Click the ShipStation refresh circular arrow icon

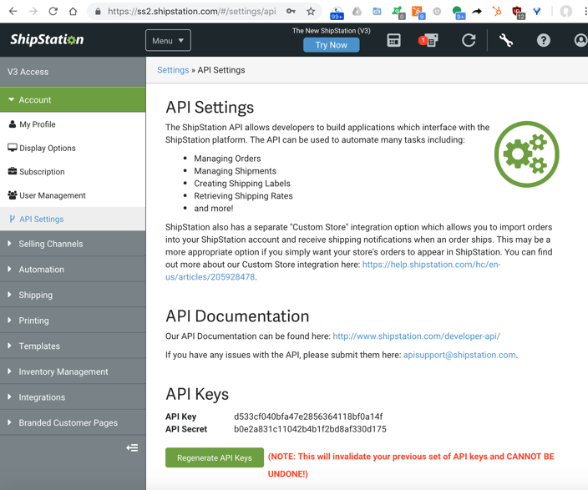[469, 40]
